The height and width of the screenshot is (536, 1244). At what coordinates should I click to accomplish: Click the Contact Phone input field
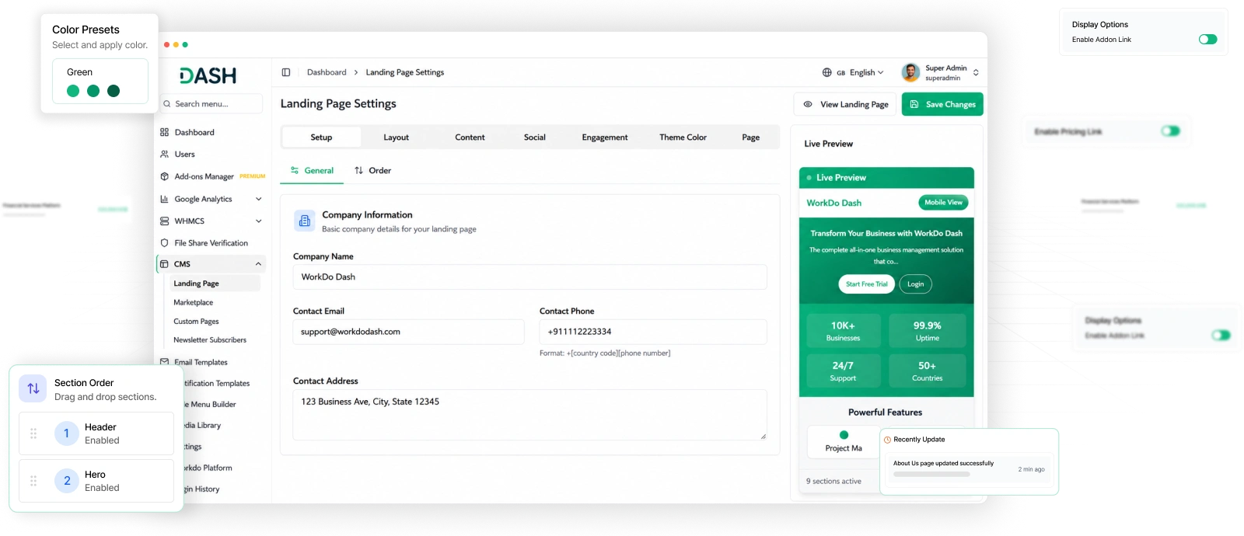pyautogui.click(x=653, y=332)
